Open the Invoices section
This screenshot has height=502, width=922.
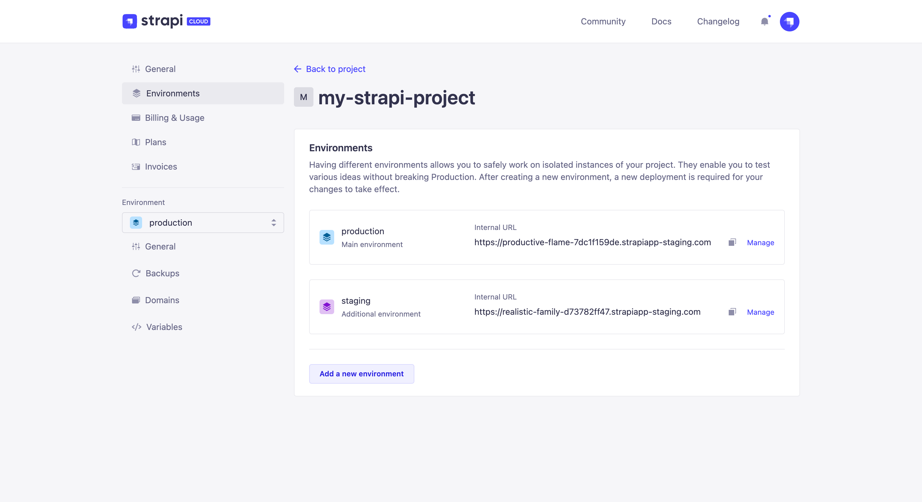pyautogui.click(x=161, y=167)
